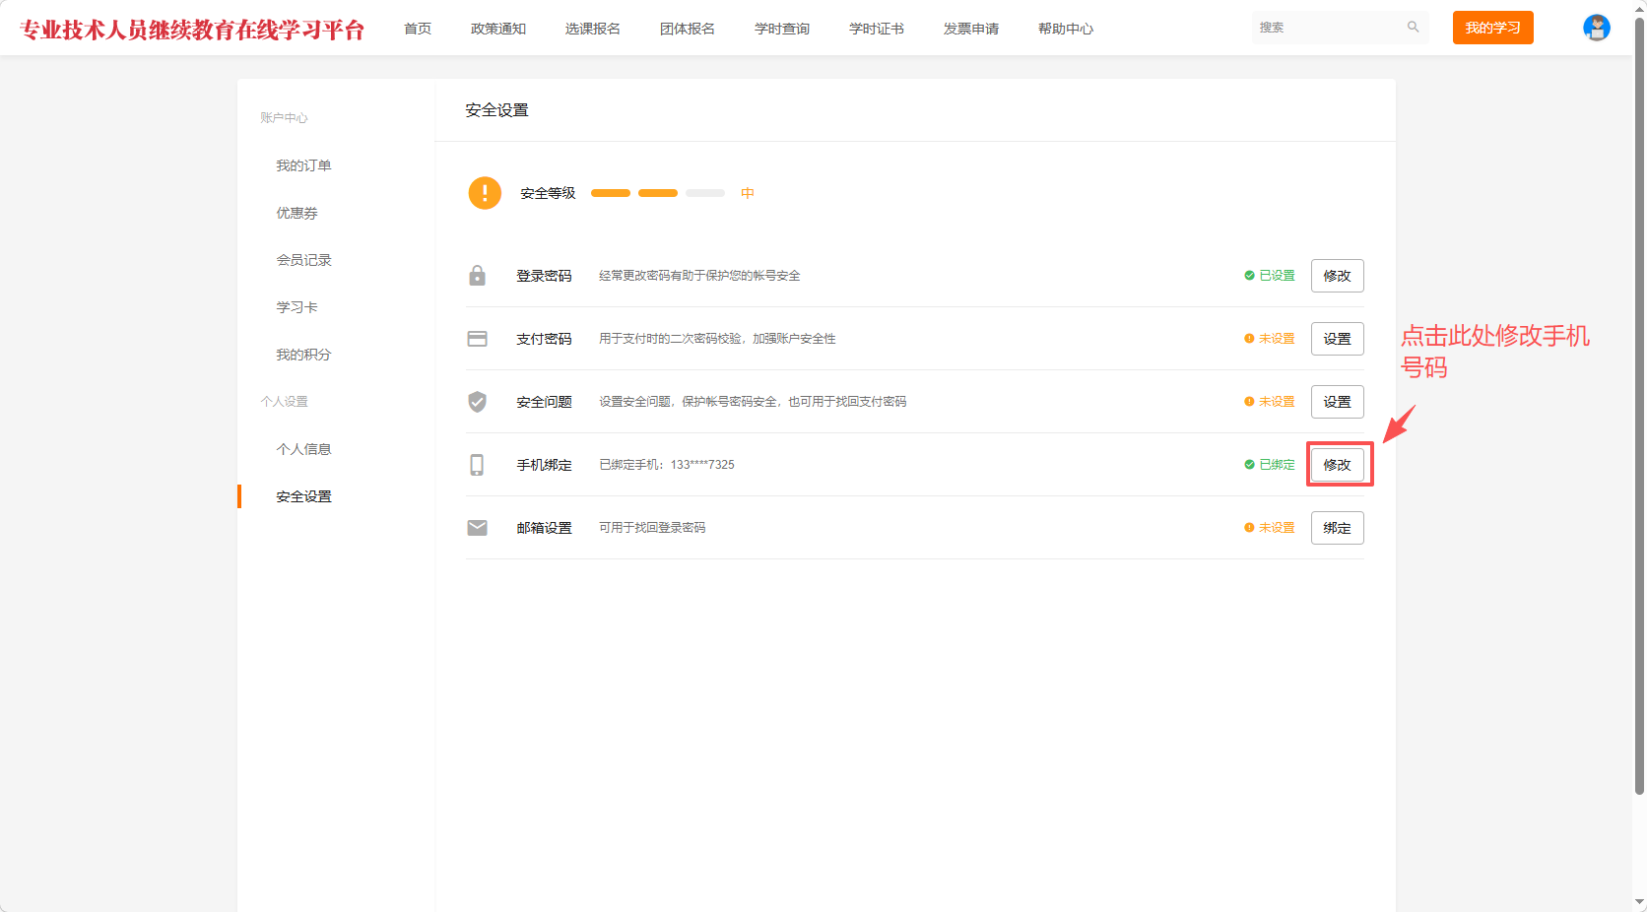Open 个人信息 in the sidebar
Viewport: 1647px width, 912px height.
pyautogui.click(x=303, y=449)
